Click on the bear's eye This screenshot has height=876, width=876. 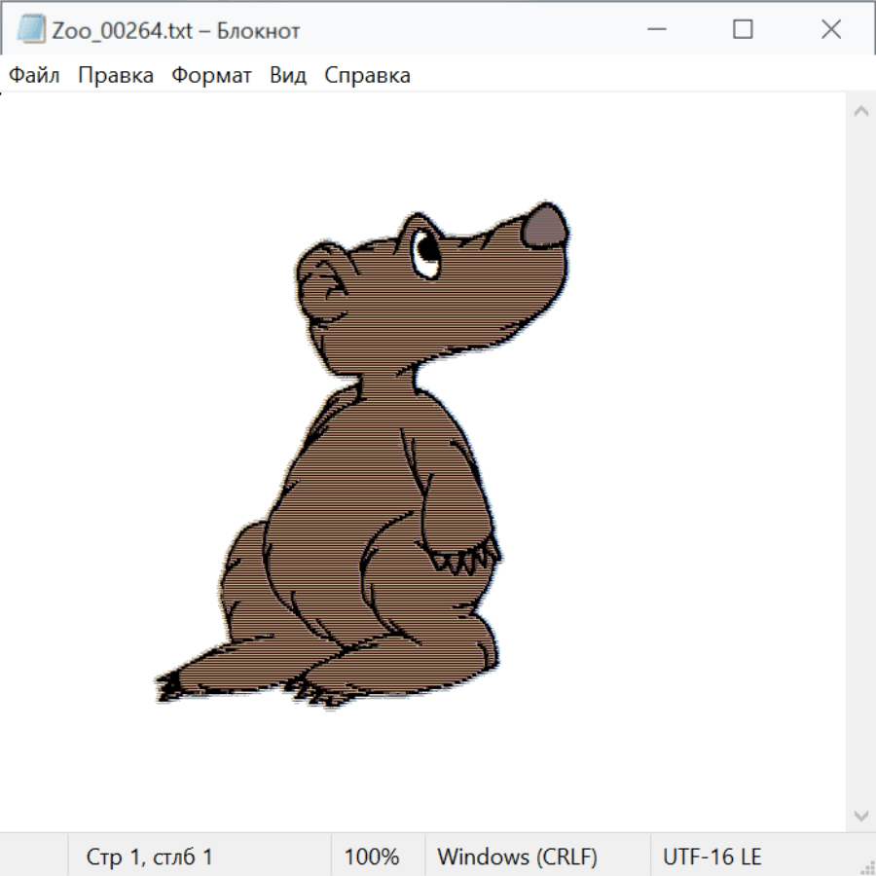(425, 250)
